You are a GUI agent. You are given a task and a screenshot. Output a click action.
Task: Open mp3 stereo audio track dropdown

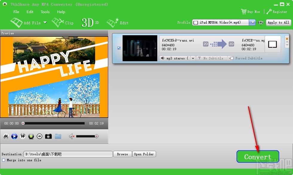(x=193, y=59)
